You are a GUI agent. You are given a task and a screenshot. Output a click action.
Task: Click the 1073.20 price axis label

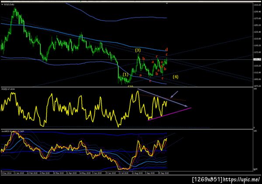tap(257, 86)
